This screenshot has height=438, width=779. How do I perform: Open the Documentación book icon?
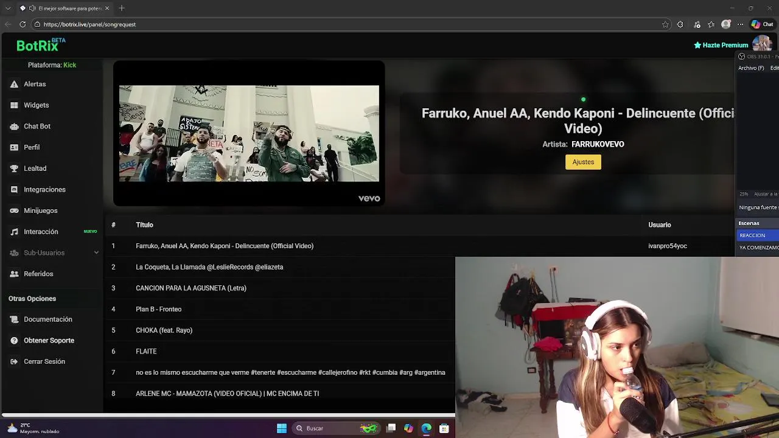(x=14, y=319)
